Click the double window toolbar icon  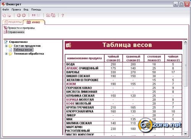point(53,15)
